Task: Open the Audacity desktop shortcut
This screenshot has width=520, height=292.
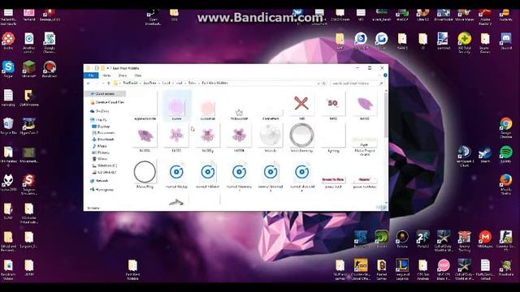Action: 505,15
